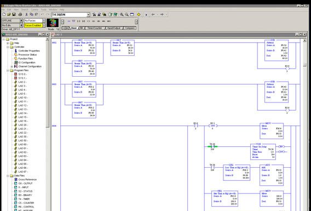The image size is (311, 211).
Task: Select the highlighted T4:38 DN contact
Action: click(212, 147)
